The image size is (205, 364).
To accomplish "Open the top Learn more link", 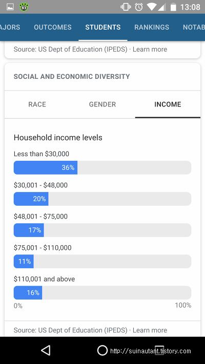I will [150, 49].
